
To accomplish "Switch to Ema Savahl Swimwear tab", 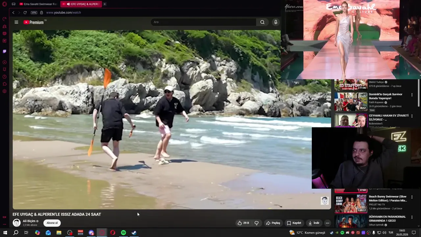I will [38, 4].
